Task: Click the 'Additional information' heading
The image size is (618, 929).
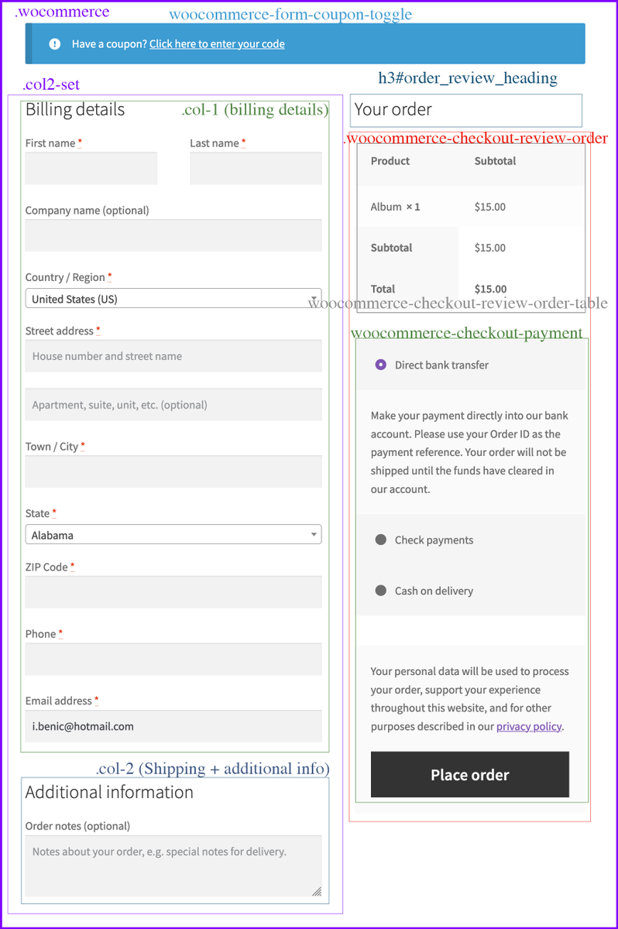Action: 109,792
